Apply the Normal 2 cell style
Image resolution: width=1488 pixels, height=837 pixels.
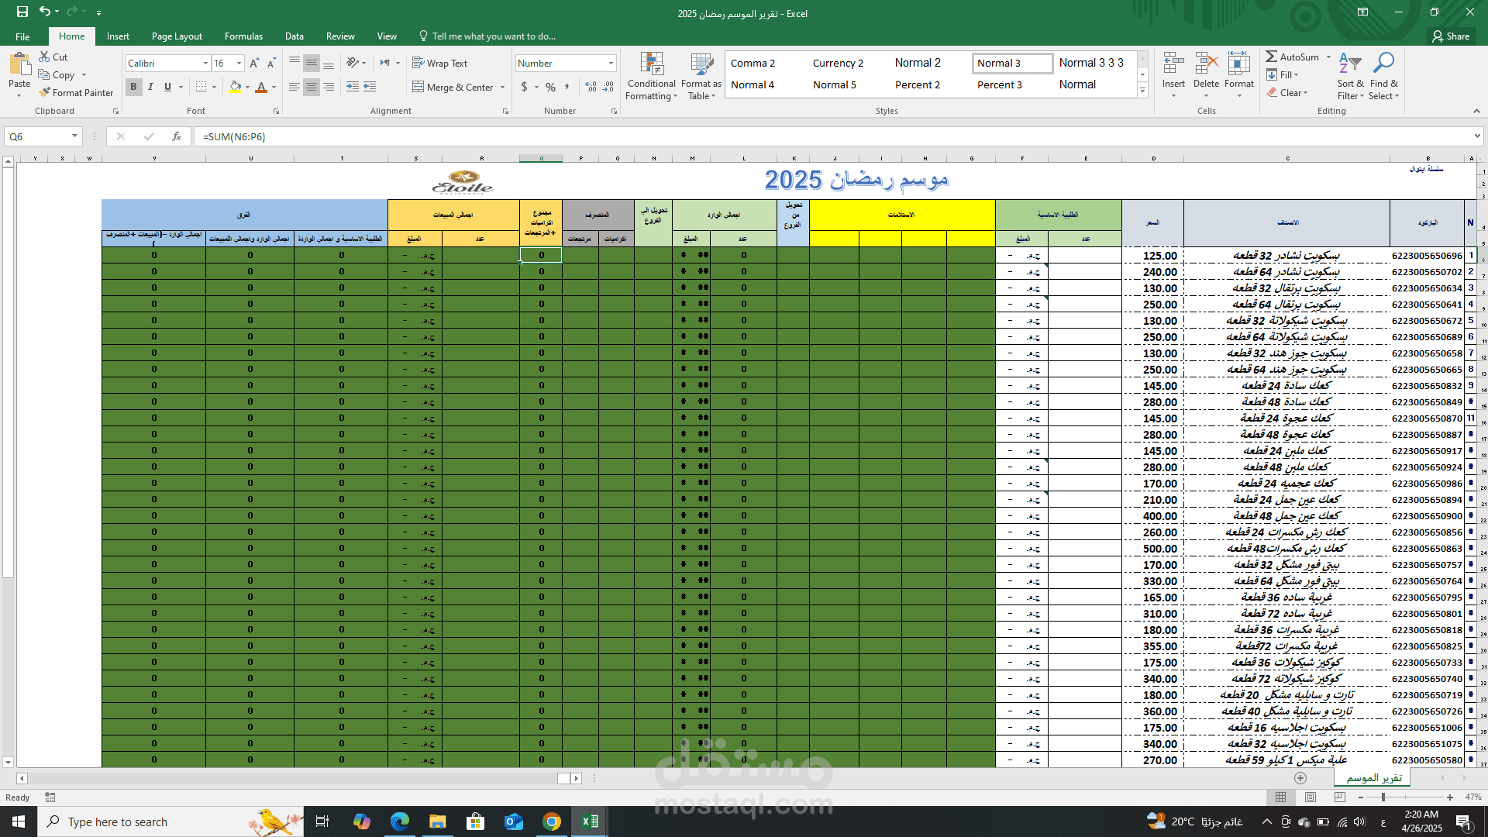[x=918, y=63]
